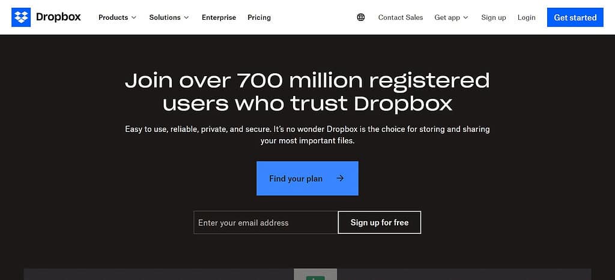Click the Login link
This screenshot has width=615, height=280.
(x=526, y=17)
